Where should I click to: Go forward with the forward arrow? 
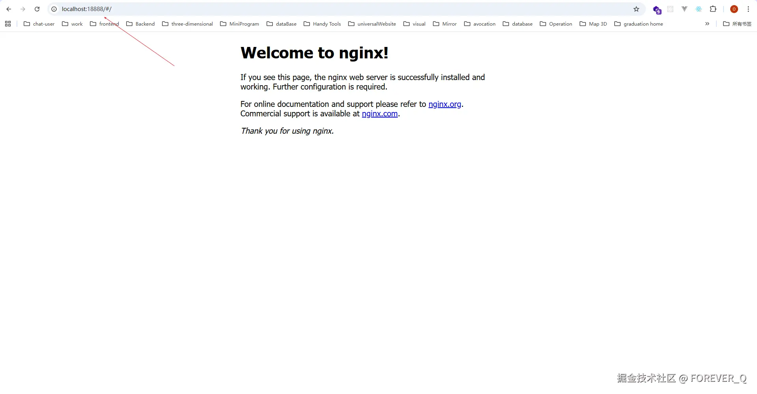coord(23,9)
